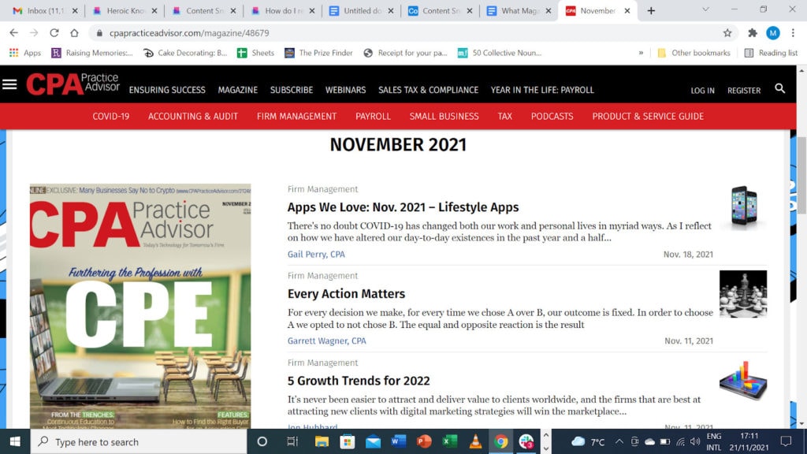
Task: Click the Log In link
Action: (x=702, y=91)
